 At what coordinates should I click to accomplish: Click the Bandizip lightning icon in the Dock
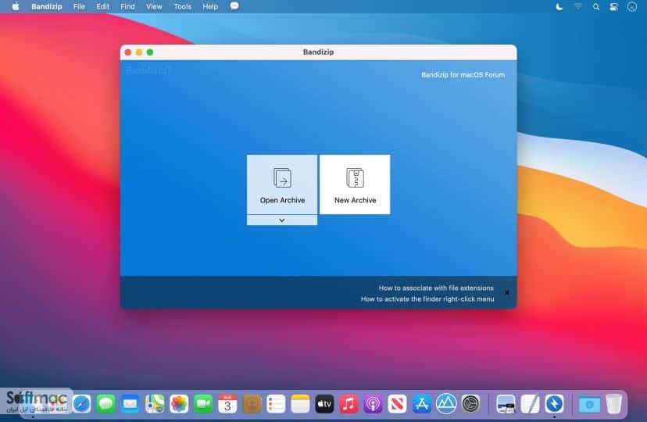555,404
